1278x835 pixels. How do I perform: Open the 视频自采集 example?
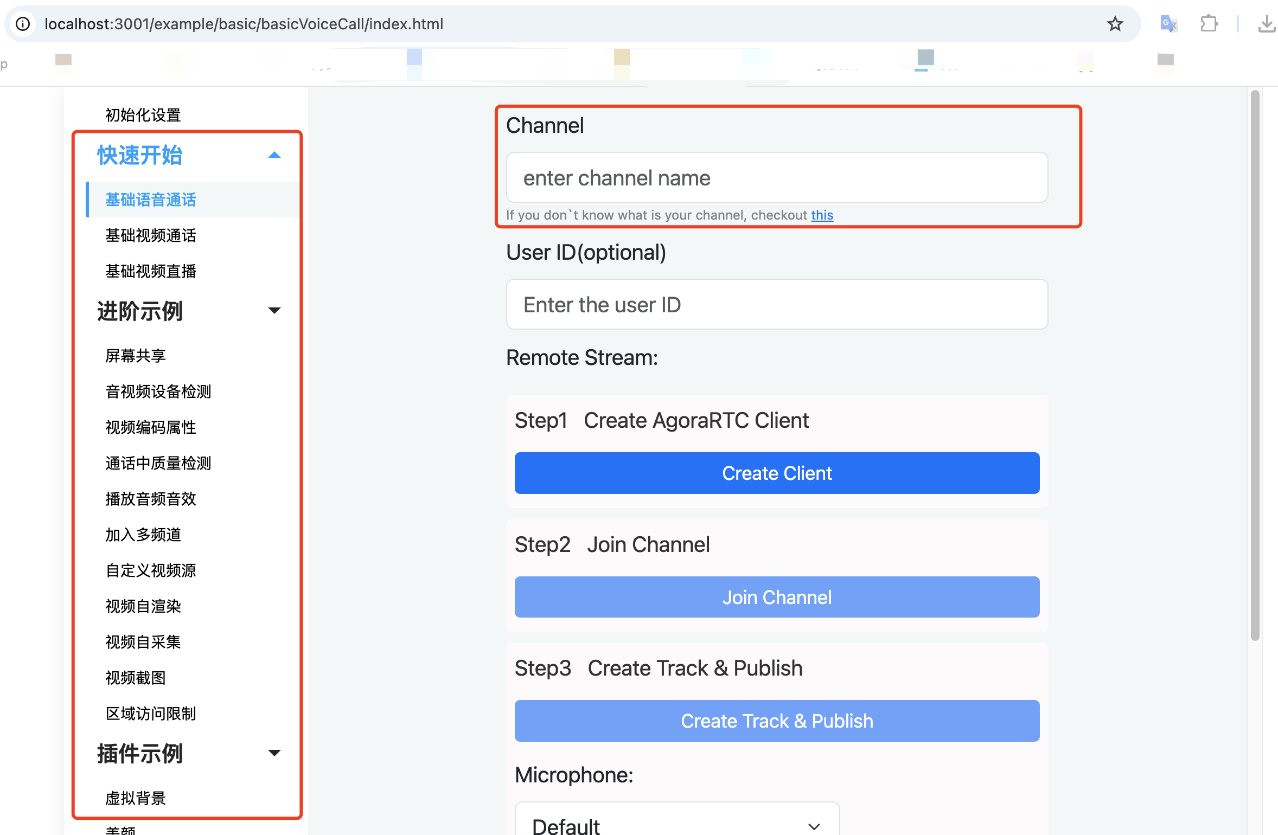coord(143,642)
